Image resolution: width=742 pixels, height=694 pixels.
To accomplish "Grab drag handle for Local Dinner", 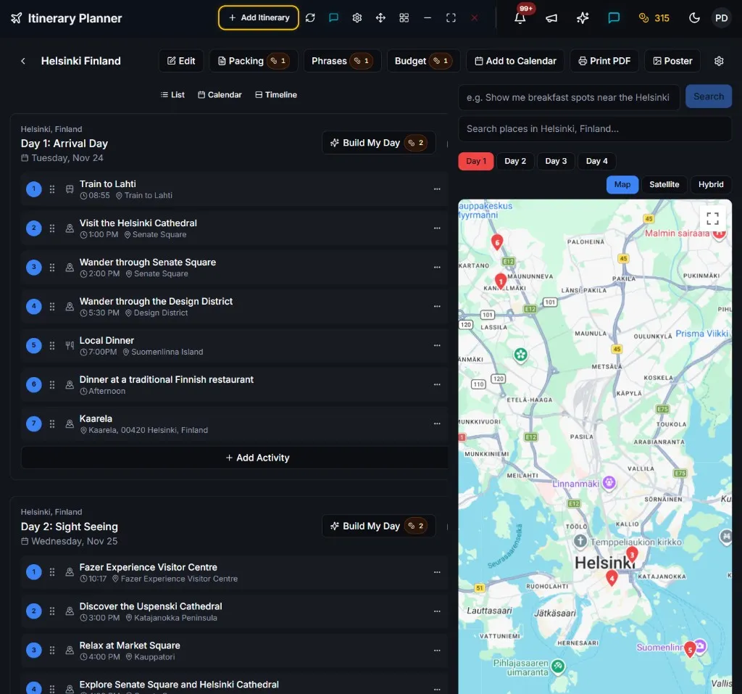I will coord(52,346).
